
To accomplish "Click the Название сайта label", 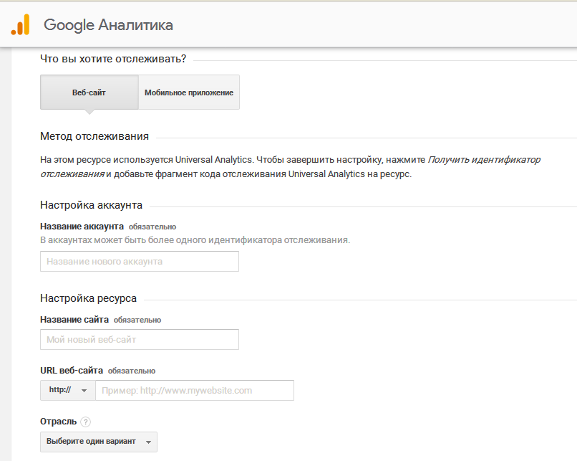I will point(74,320).
